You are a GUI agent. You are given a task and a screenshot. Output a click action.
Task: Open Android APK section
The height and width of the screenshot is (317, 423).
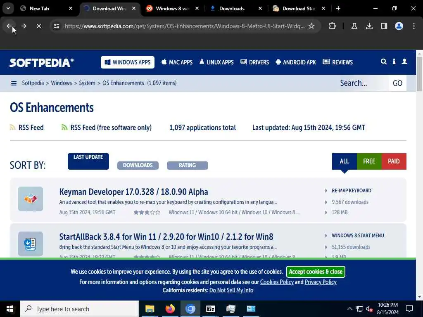tap(296, 62)
